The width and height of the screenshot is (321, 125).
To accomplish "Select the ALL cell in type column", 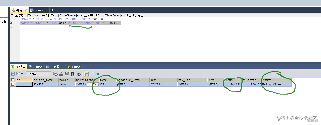I will 108,84.
